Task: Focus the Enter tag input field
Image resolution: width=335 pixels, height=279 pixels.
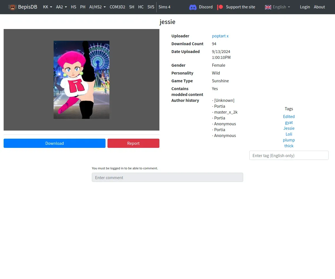Action: 289,155
